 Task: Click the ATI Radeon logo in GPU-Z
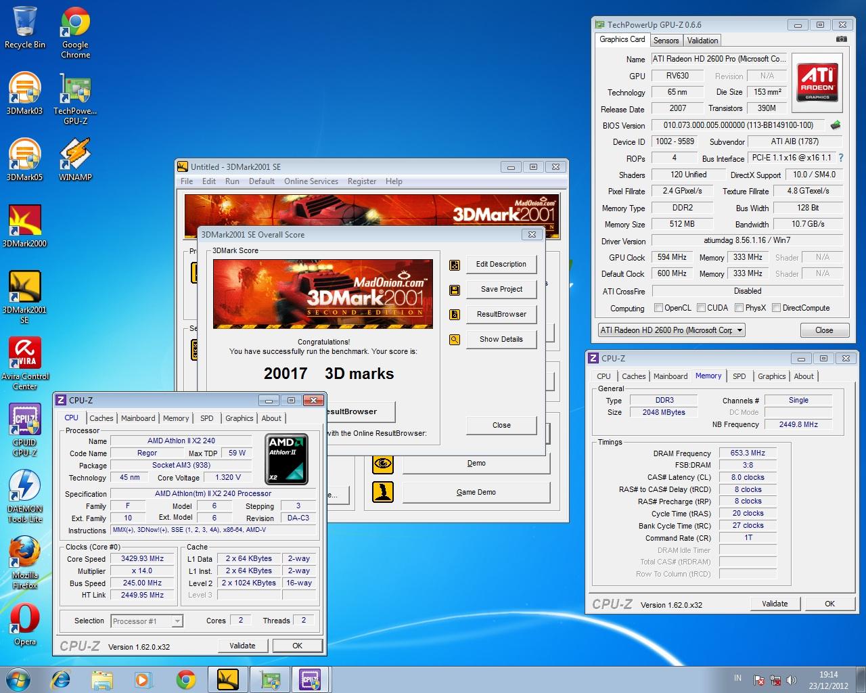[x=817, y=82]
